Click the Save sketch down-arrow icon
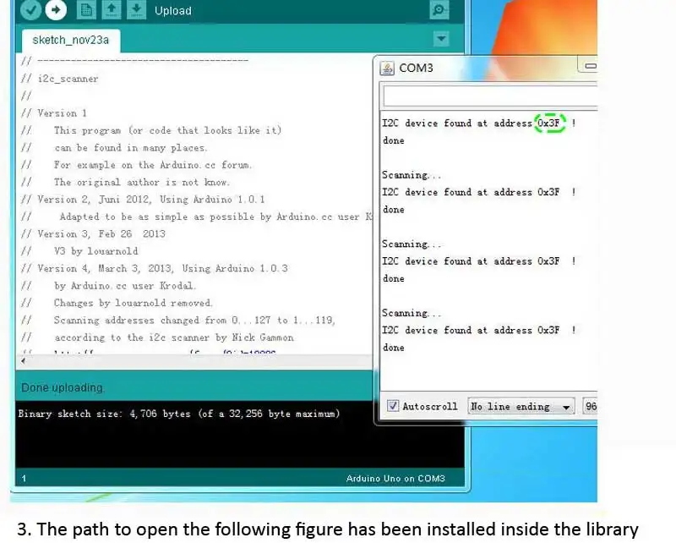 [136, 10]
